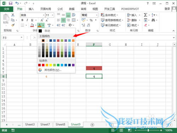Toggle Bold formatting
The width and height of the screenshot is (177, 133).
(22, 20)
